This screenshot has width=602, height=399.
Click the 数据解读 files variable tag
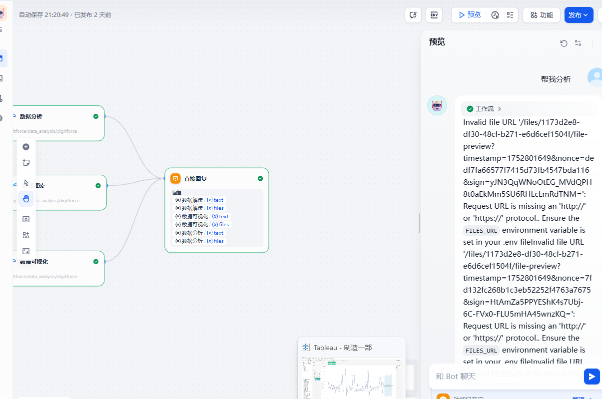[199, 208]
